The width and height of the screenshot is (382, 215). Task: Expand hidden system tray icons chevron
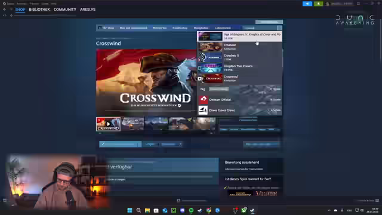[329, 210]
